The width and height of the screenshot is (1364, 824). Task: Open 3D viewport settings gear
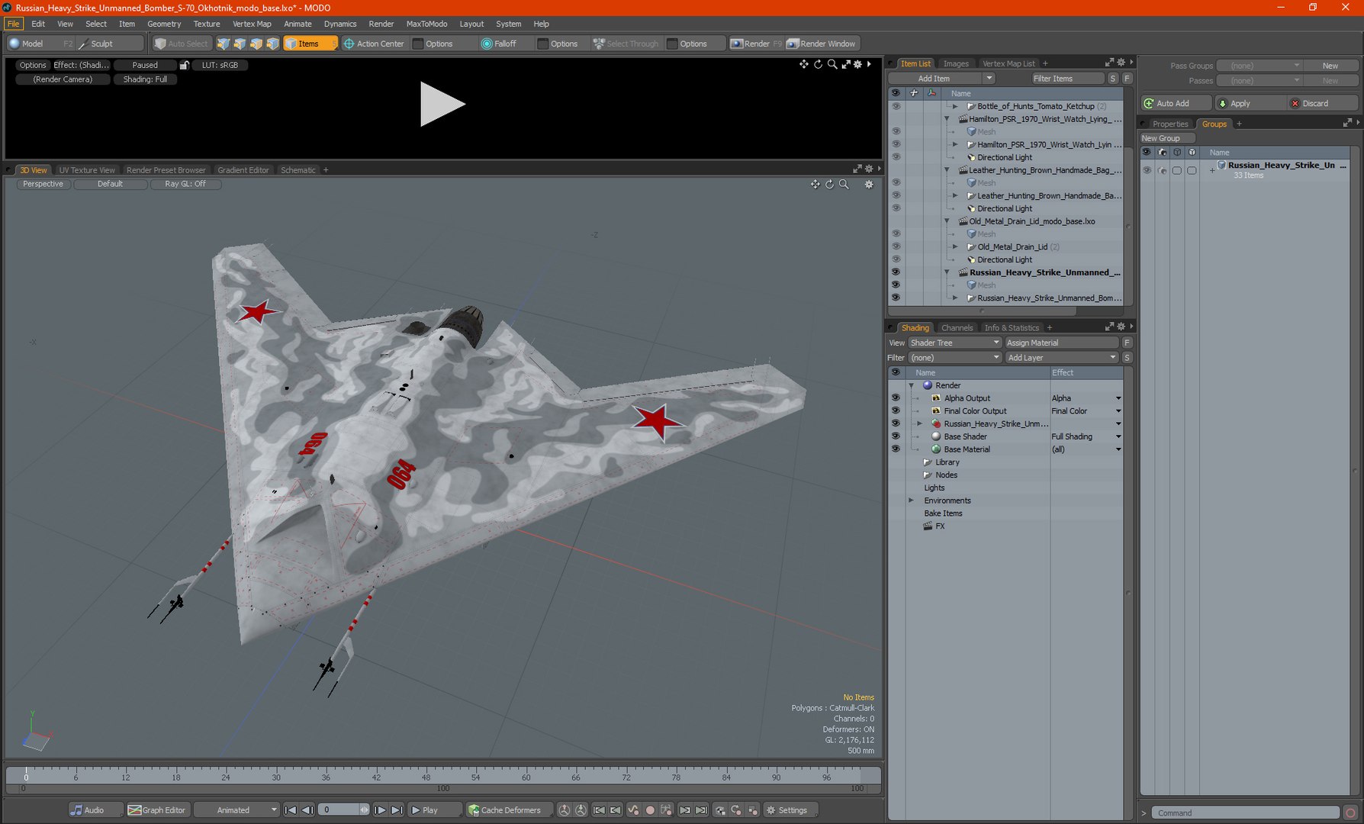coord(868,184)
